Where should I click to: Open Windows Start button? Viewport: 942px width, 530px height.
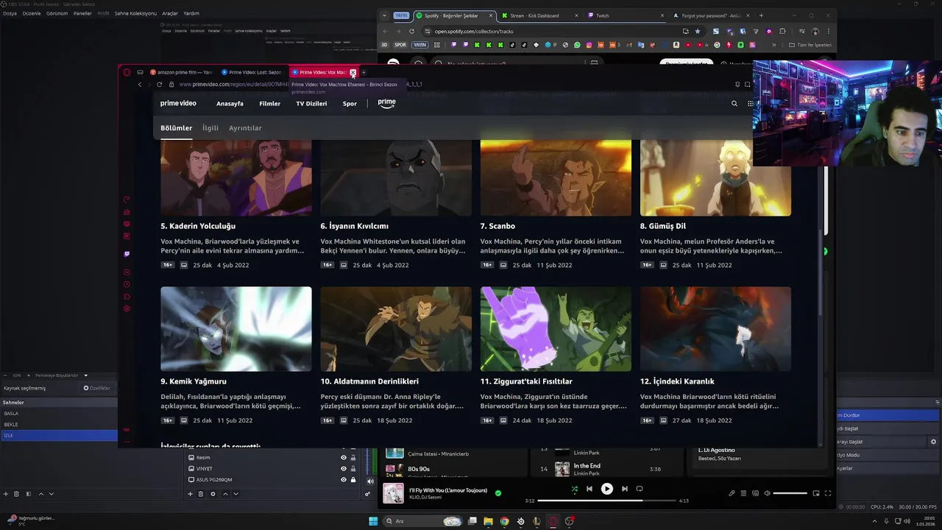pos(373,521)
